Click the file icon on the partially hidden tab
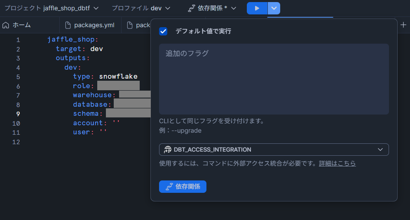This screenshot has width=410, height=220. [x=130, y=25]
